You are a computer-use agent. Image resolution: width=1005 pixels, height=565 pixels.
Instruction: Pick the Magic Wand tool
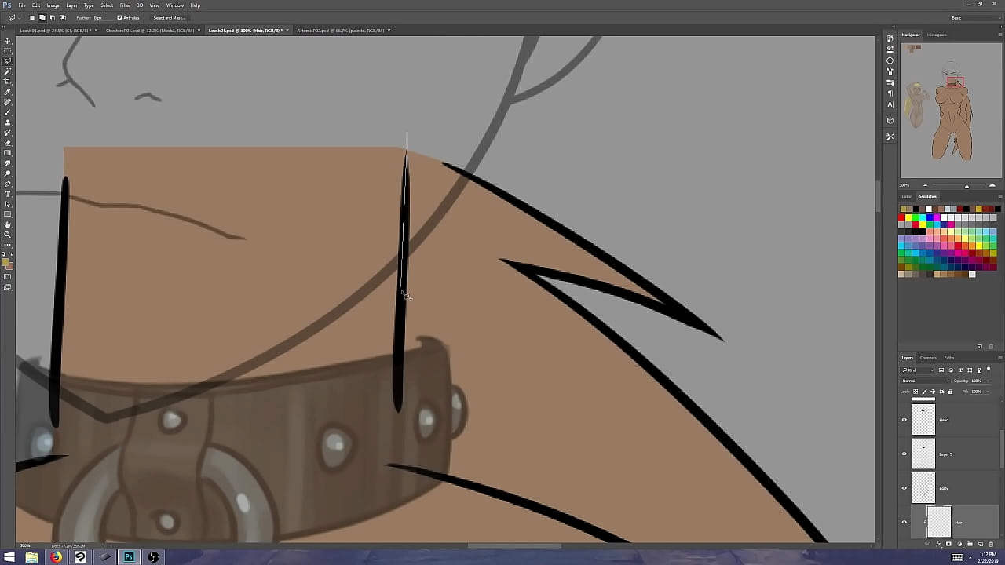click(8, 71)
